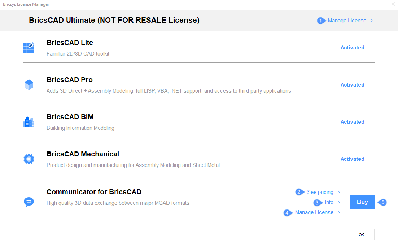Open the Communicator Info link

point(329,202)
